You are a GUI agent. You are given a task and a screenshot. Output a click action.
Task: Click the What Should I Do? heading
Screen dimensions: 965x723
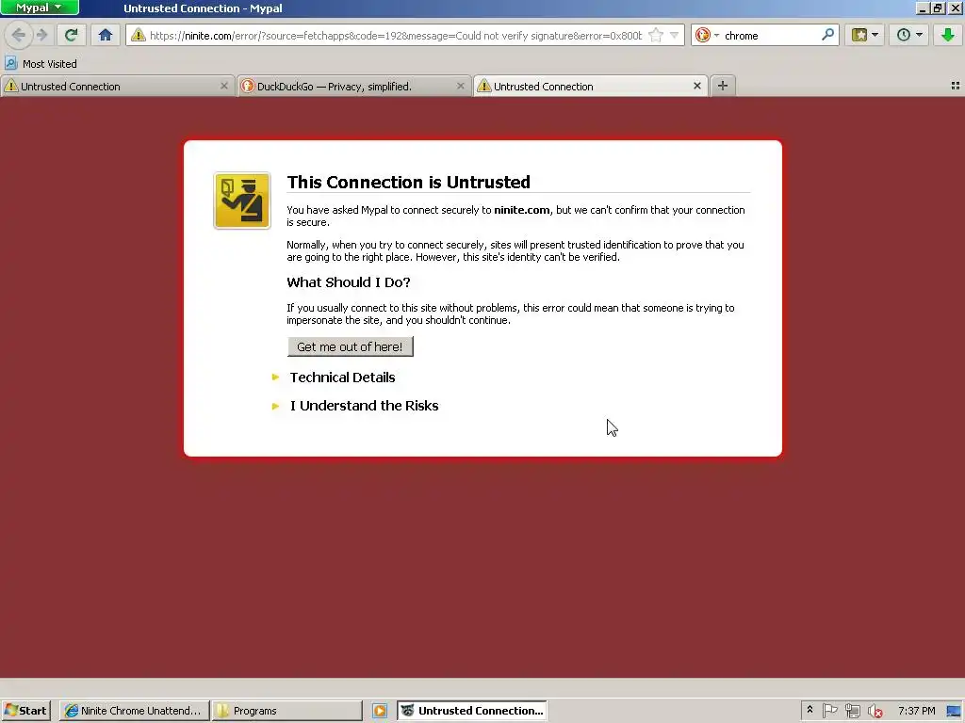point(349,282)
